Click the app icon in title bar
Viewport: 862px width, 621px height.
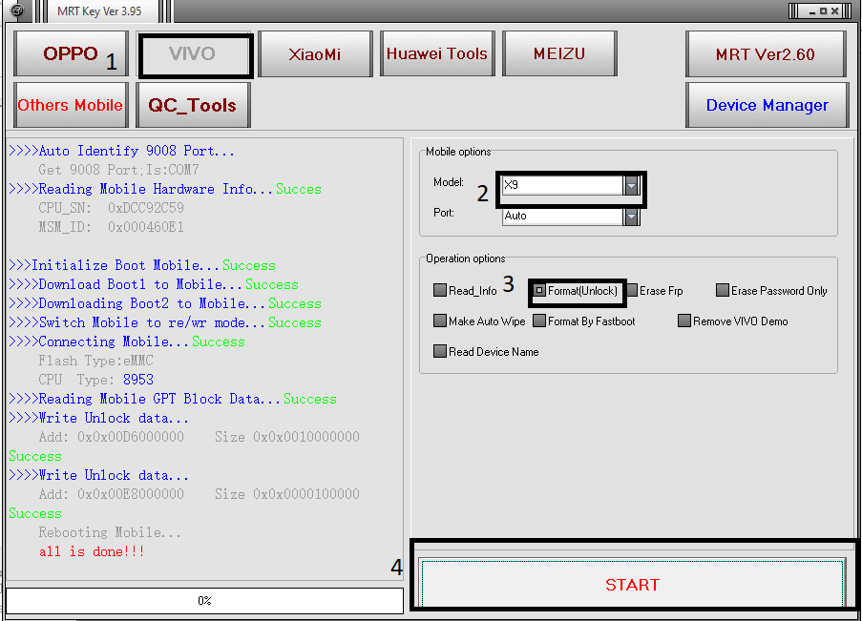tap(17, 10)
